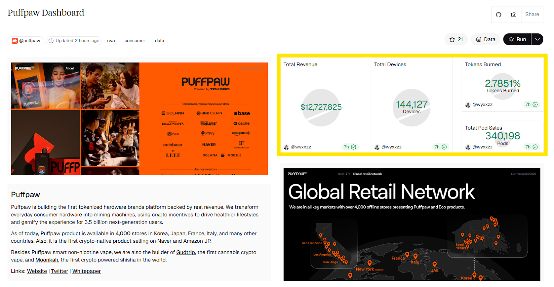The width and height of the screenshot is (554, 287).
Task: Open the Whitepaper link
Action: coord(87,271)
